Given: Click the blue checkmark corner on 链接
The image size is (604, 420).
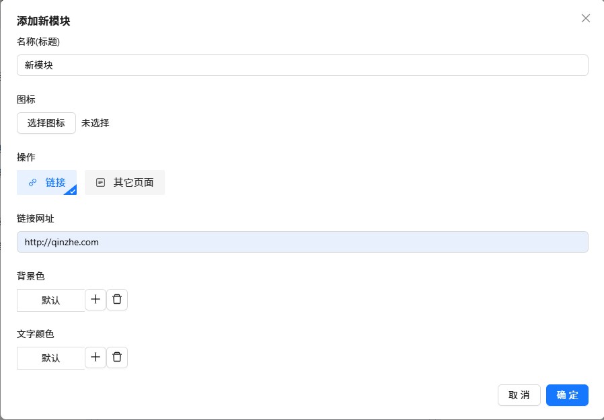Looking at the screenshot, I should [x=72, y=190].
